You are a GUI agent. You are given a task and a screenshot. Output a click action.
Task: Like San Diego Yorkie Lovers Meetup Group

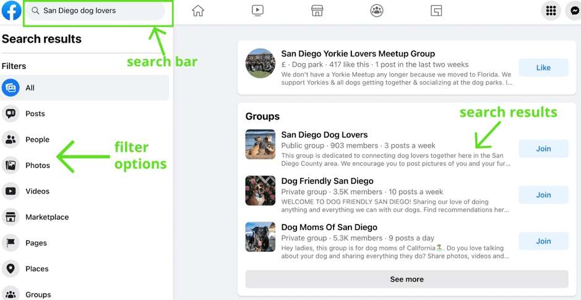click(543, 67)
